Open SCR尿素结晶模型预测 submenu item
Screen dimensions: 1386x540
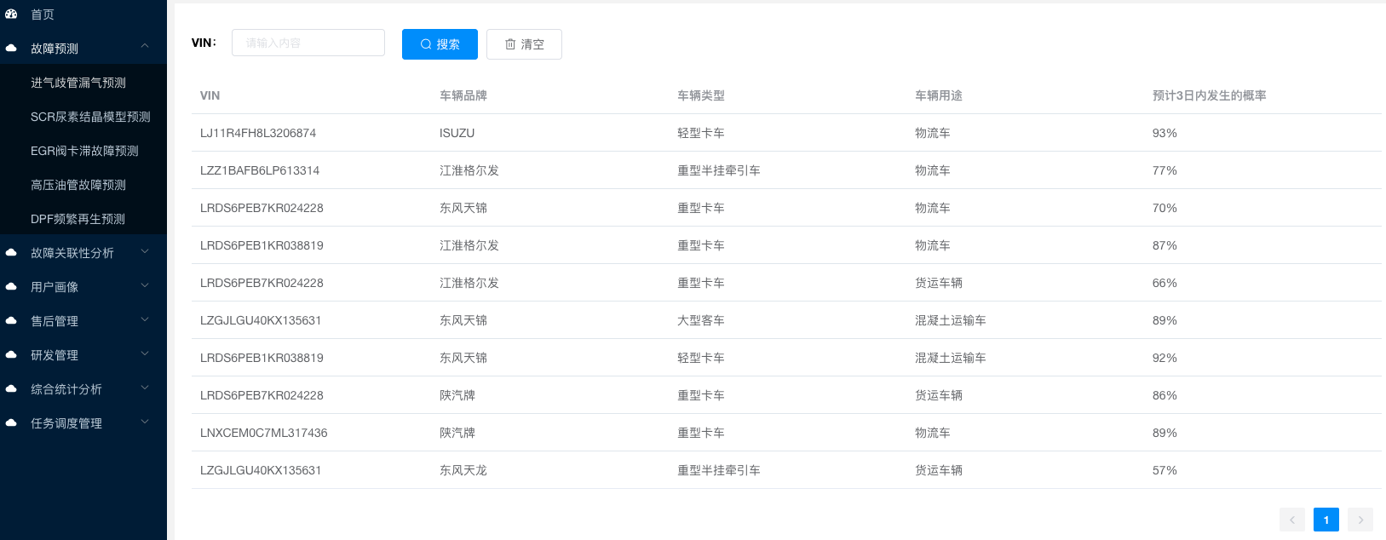83,117
